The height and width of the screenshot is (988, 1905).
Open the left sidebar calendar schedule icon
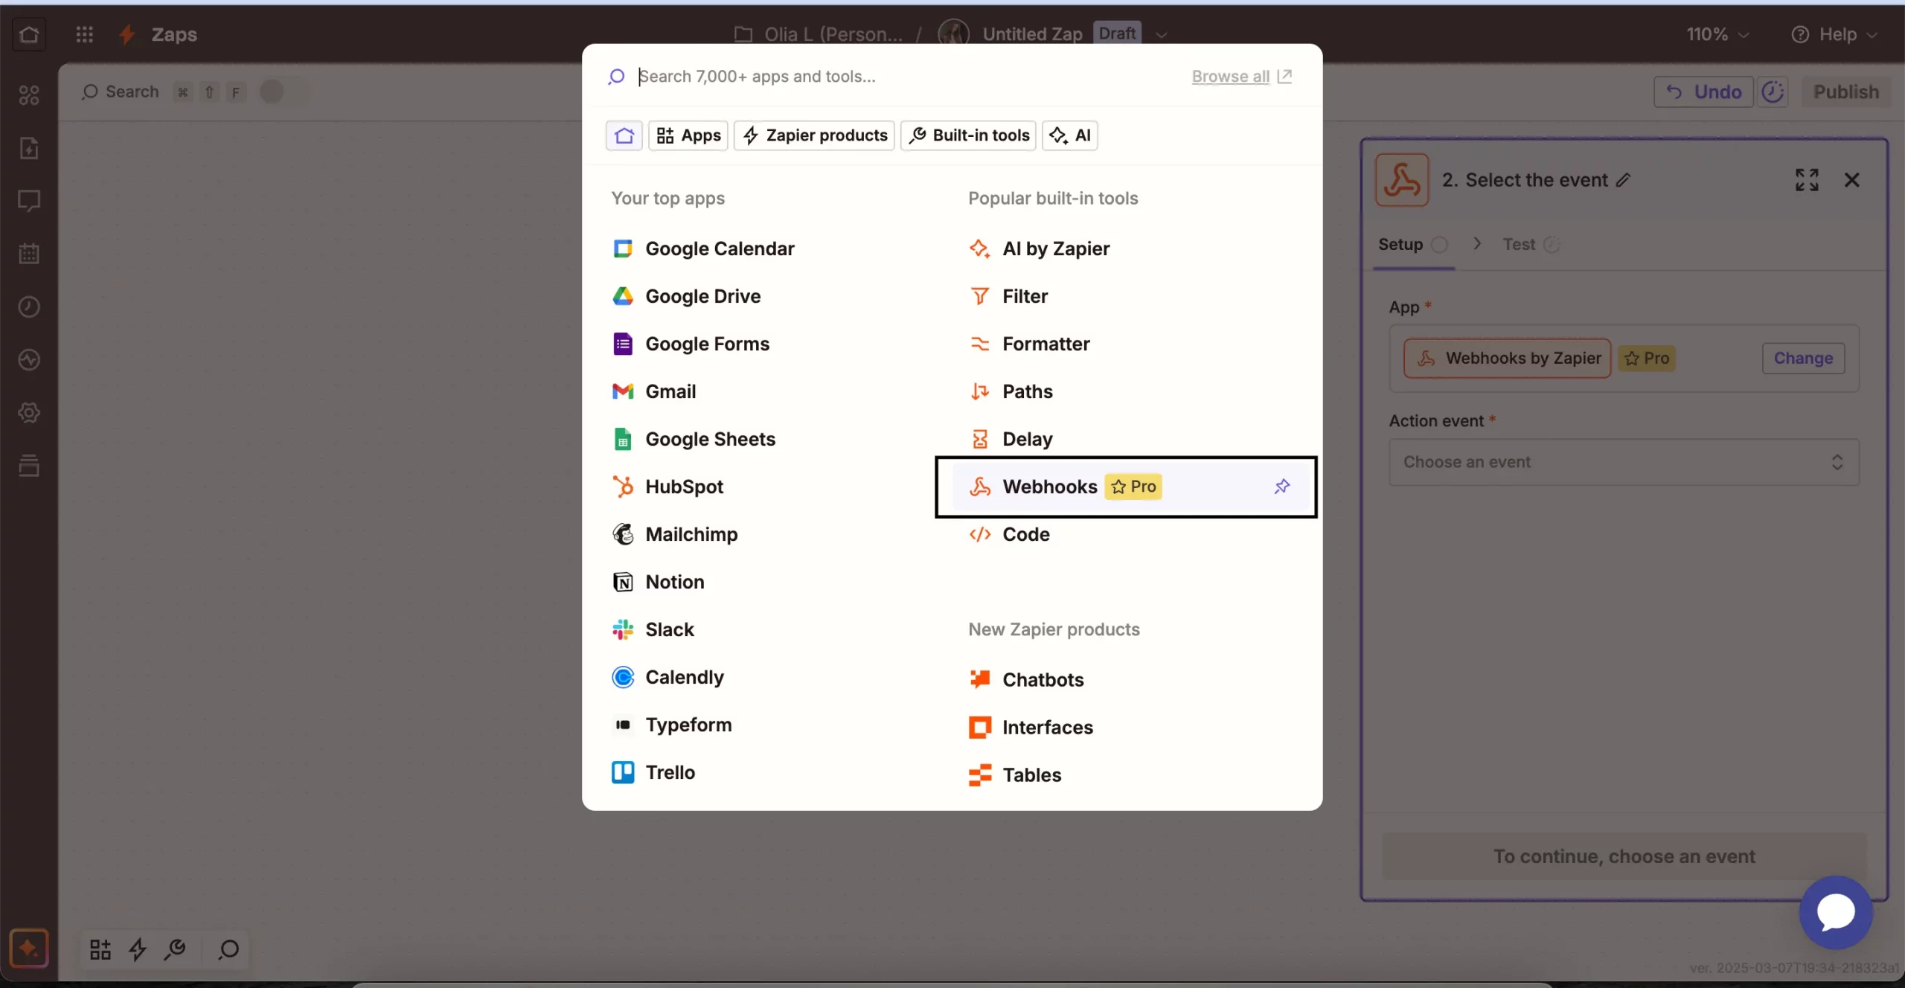pos(29,254)
